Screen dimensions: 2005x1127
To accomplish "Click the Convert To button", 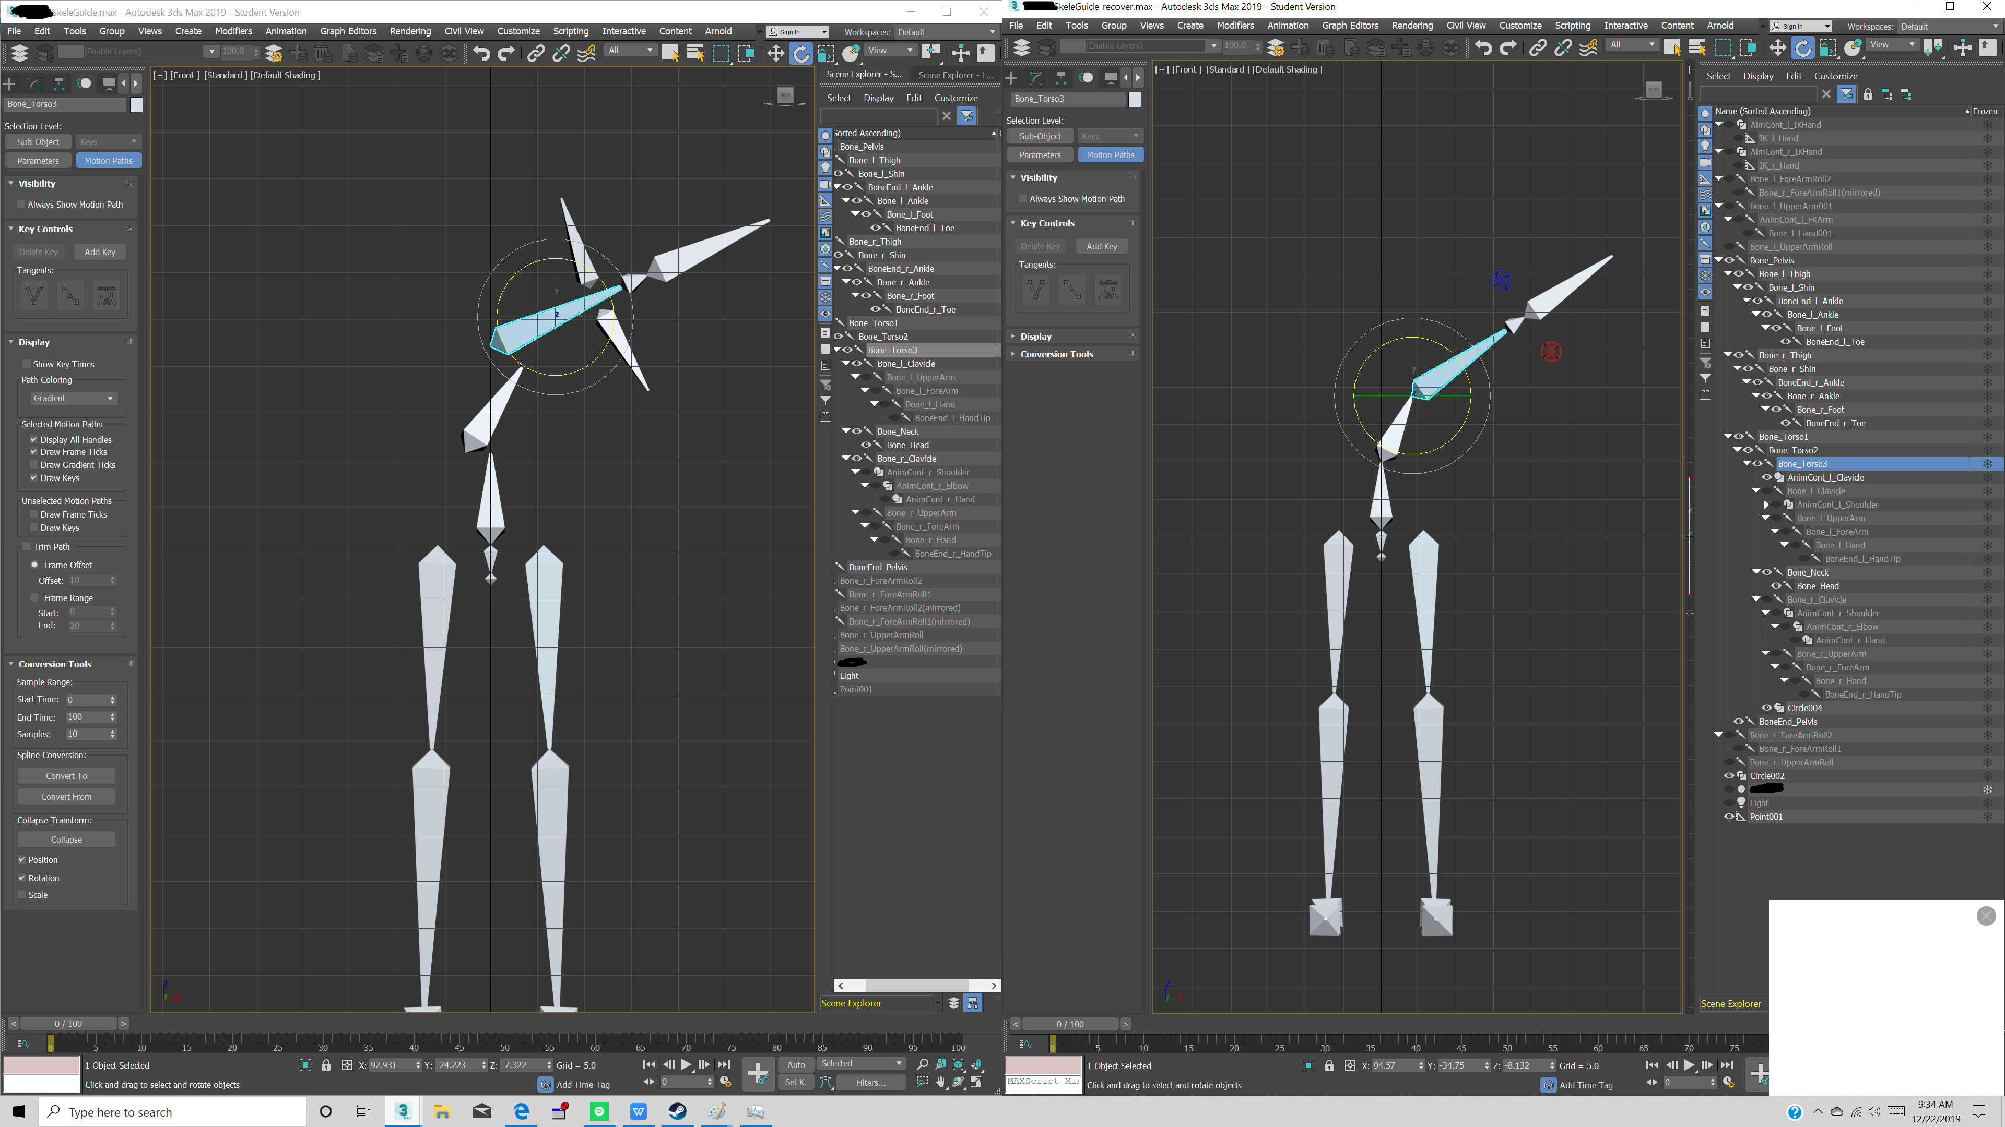I will pos(66,775).
